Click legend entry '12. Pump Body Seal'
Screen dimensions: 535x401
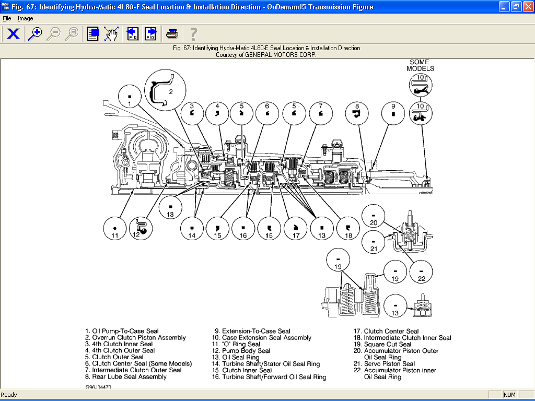click(241, 350)
